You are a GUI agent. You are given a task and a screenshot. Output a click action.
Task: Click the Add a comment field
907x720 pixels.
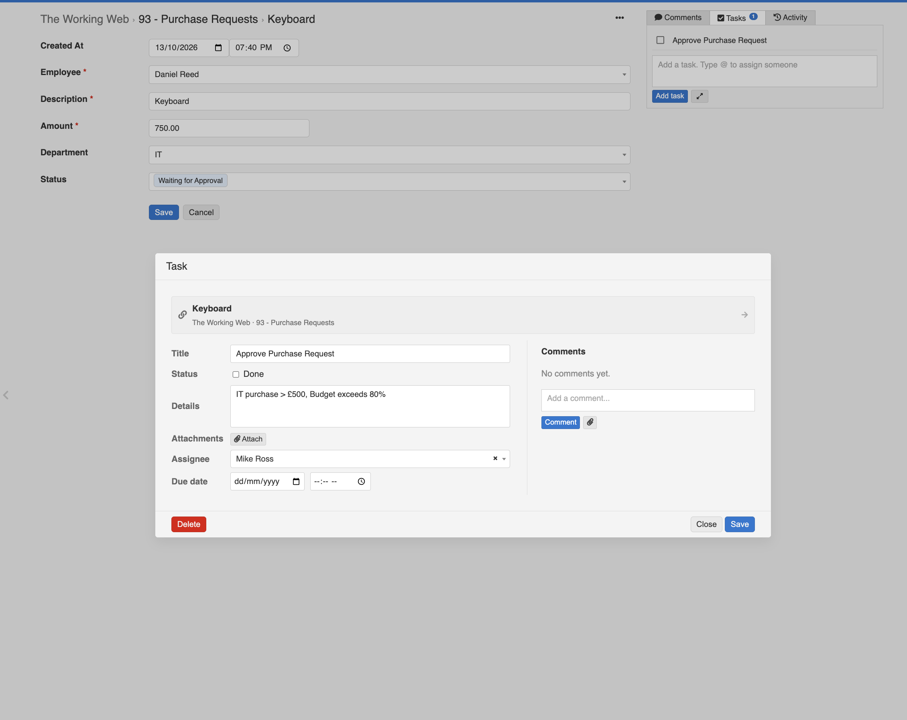[x=648, y=400]
